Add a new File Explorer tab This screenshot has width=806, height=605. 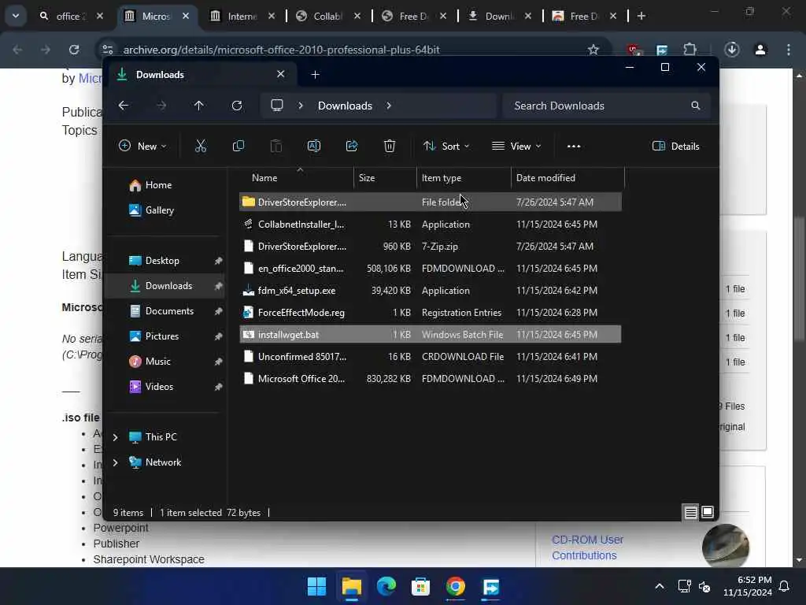(315, 75)
